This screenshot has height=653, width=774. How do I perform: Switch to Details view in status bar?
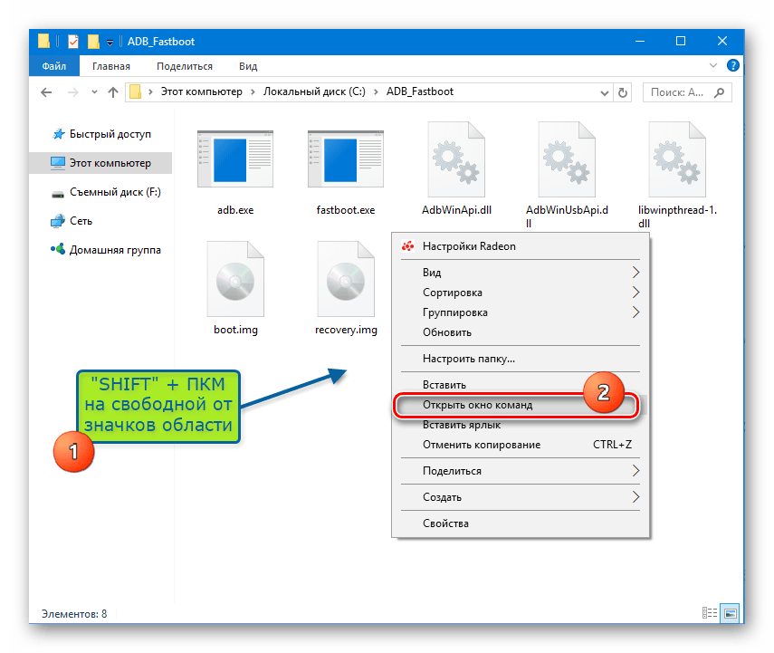710,613
